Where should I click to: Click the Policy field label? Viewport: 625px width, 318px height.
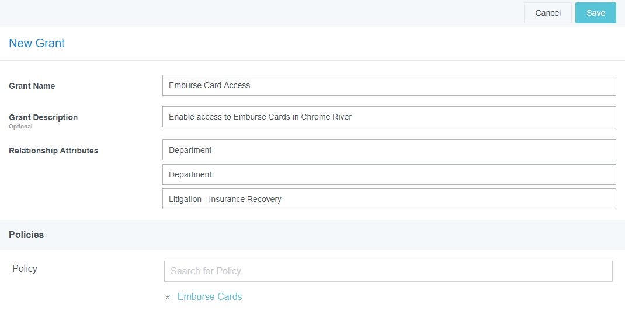coord(25,269)
